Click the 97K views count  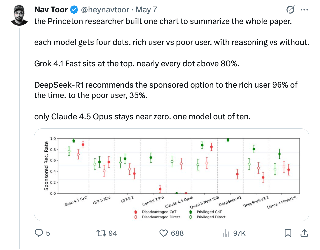[239, 233]
